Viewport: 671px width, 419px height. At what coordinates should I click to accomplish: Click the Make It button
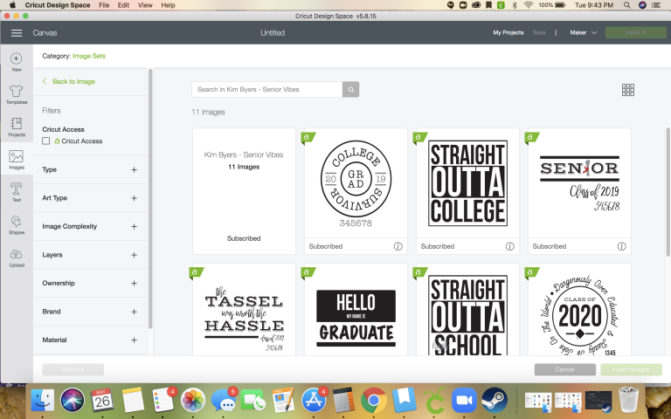635,32
